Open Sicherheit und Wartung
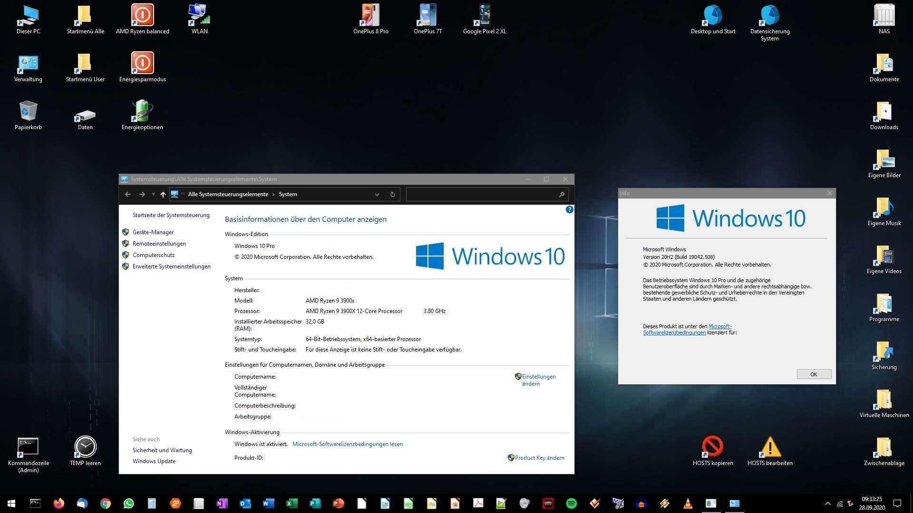This screenshot has height=513, width=913. click(162, 450)
